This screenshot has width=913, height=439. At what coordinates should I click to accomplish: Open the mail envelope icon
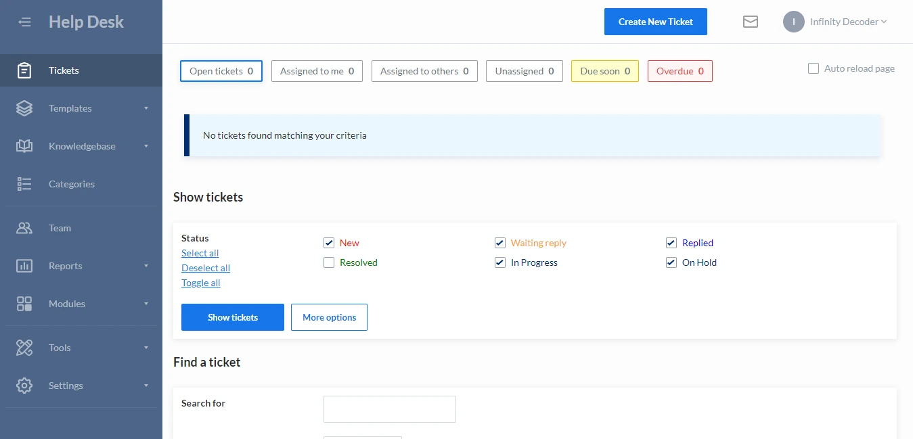pyautogui.click(x=750, y=22)
